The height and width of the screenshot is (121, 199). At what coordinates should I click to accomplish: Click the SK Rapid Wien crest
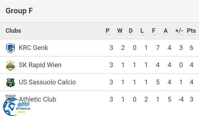click(x=11, y=65)
